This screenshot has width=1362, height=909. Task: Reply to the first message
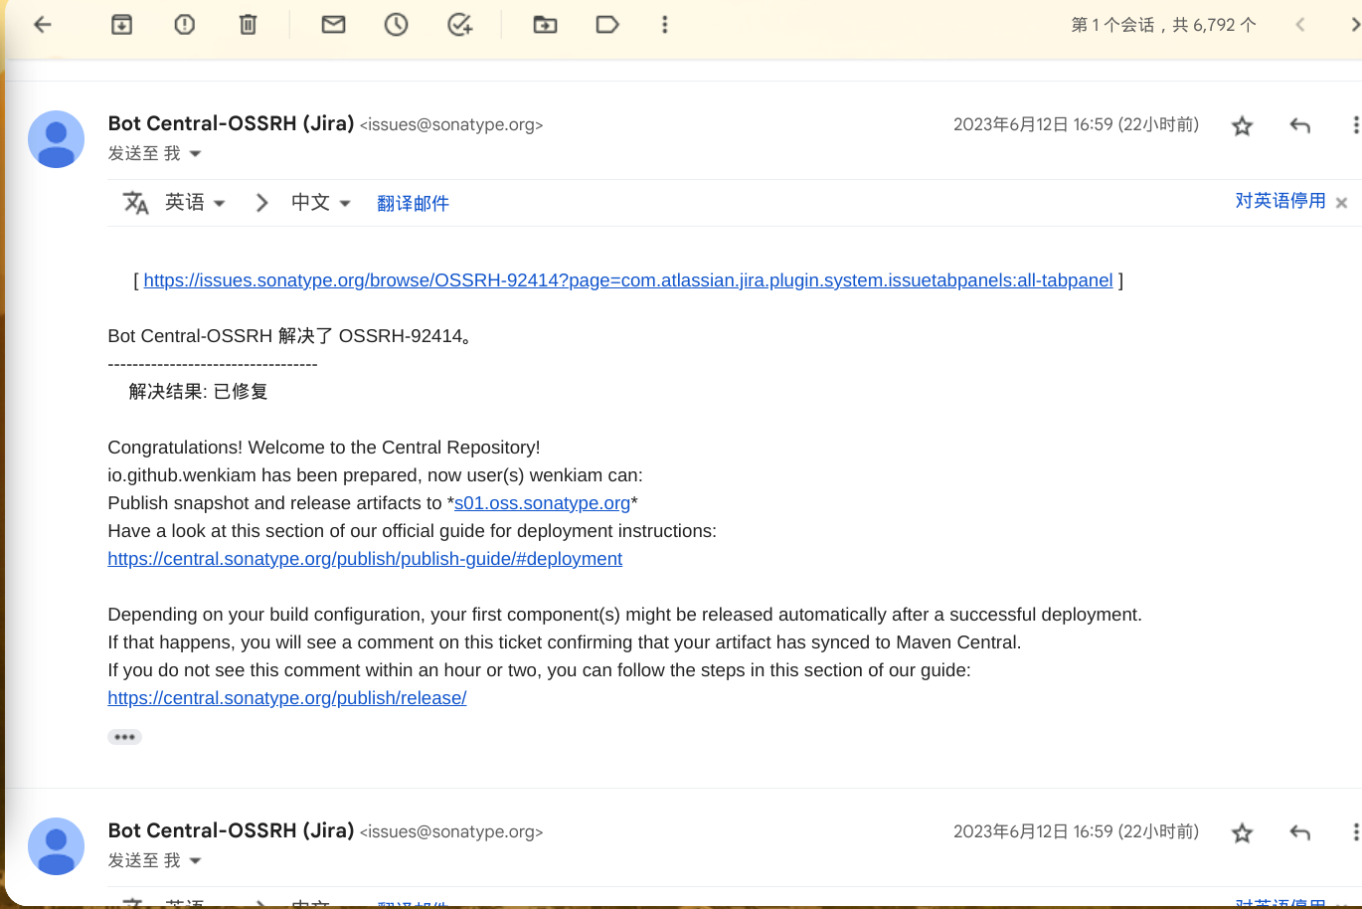pos(1299,125)
